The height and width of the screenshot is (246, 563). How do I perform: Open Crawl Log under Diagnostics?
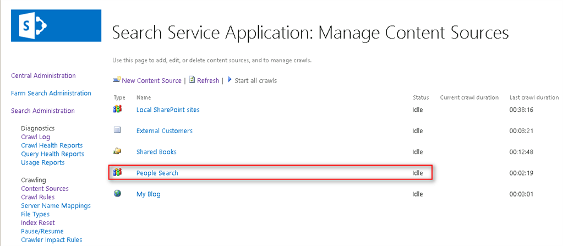tap(35, 137)
